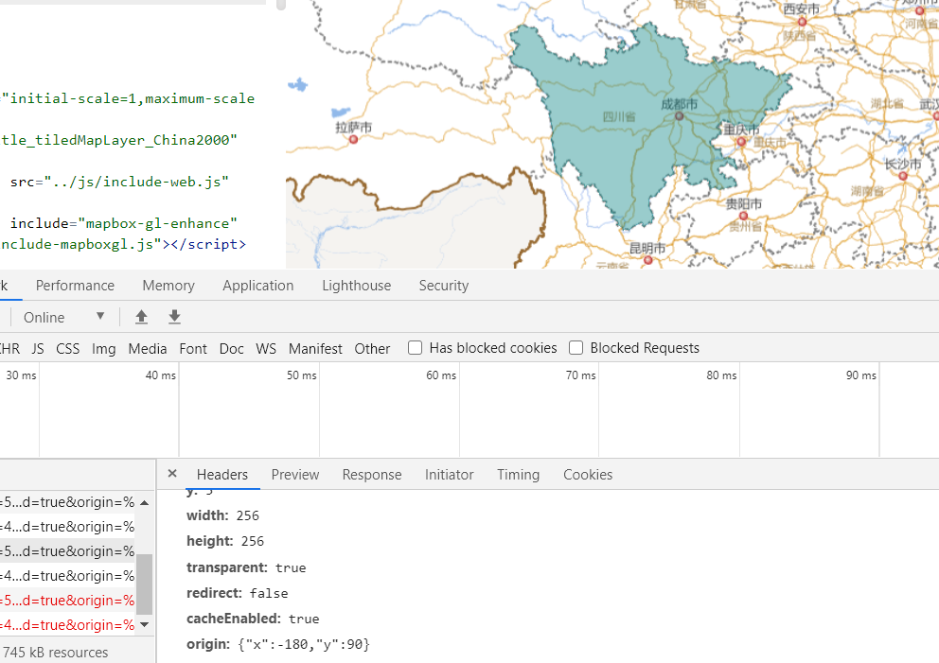Image resolution: width=939 pixels, height=663 pixels.
Task: Select the red failed request starting with =5
Action: [67, 601]
